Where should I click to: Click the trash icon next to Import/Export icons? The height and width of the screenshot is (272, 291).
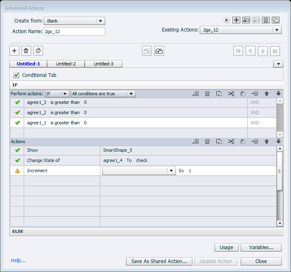(266, 20)
